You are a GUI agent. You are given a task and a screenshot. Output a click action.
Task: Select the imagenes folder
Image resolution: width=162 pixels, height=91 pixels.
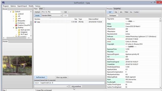pos(24,32)
